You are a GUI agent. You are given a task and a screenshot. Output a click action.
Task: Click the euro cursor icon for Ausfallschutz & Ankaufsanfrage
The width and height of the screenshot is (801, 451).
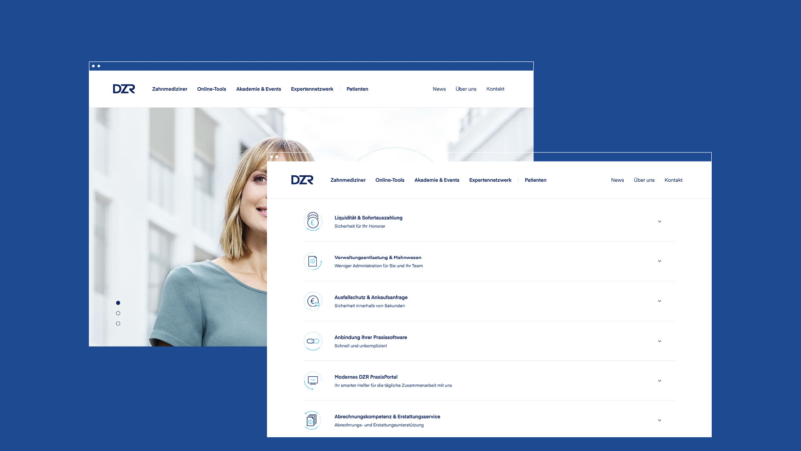(313, 301)
